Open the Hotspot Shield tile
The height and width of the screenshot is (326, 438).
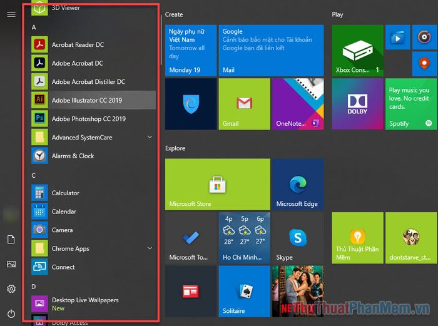click(191, 104)
